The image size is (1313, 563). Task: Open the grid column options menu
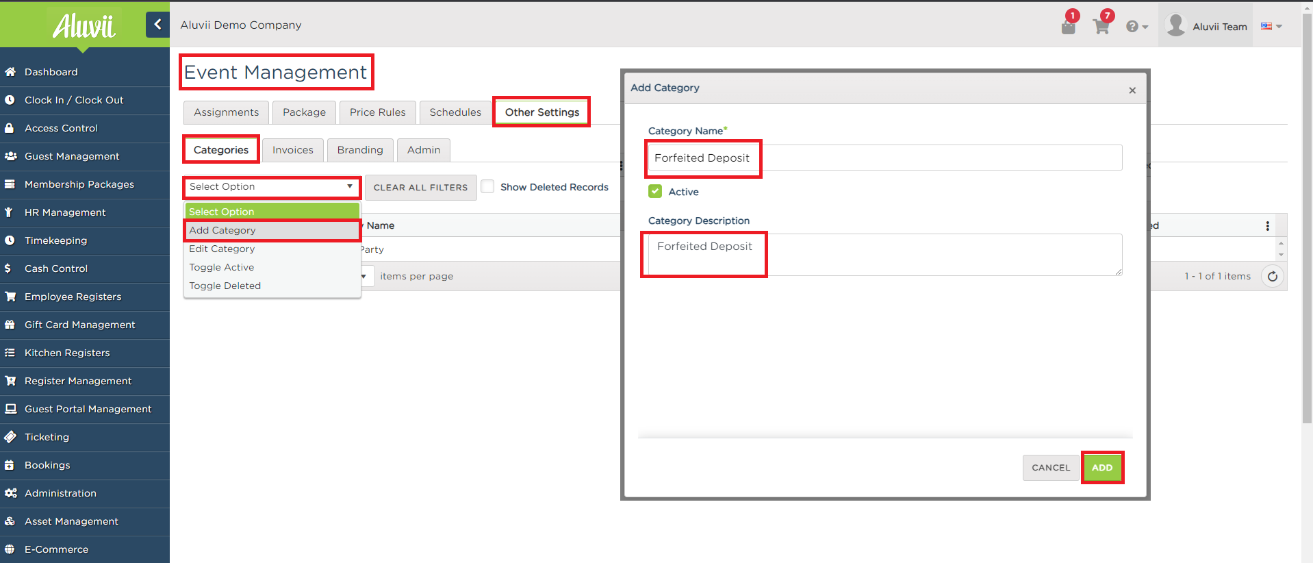(1268, 225)
